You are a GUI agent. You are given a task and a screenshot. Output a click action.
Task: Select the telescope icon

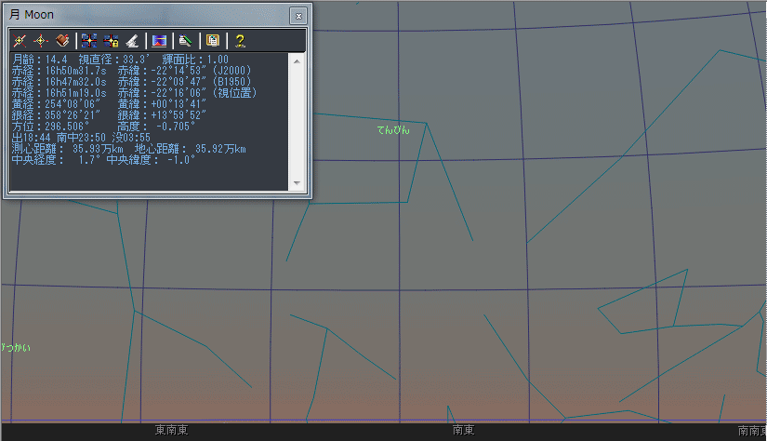(132, 41)
